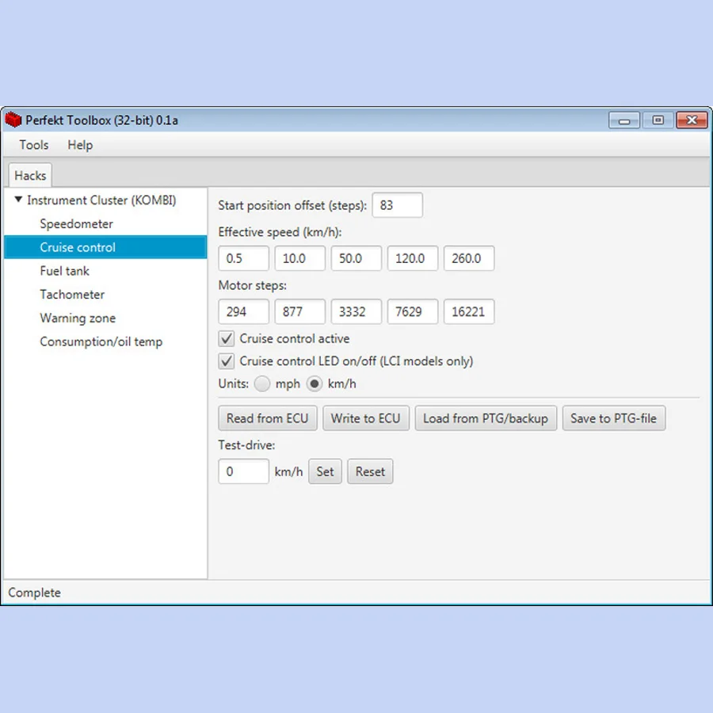The image size is (713, 713).
Task: Click the motor steps 3332 field
Action: coord(356,311)
